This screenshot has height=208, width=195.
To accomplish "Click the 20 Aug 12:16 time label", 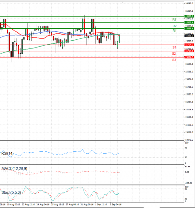I will [28, 204].
